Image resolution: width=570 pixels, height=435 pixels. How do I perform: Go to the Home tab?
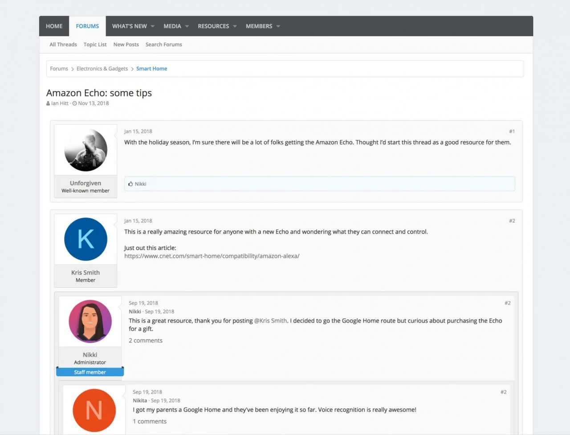tap(54, 26)
